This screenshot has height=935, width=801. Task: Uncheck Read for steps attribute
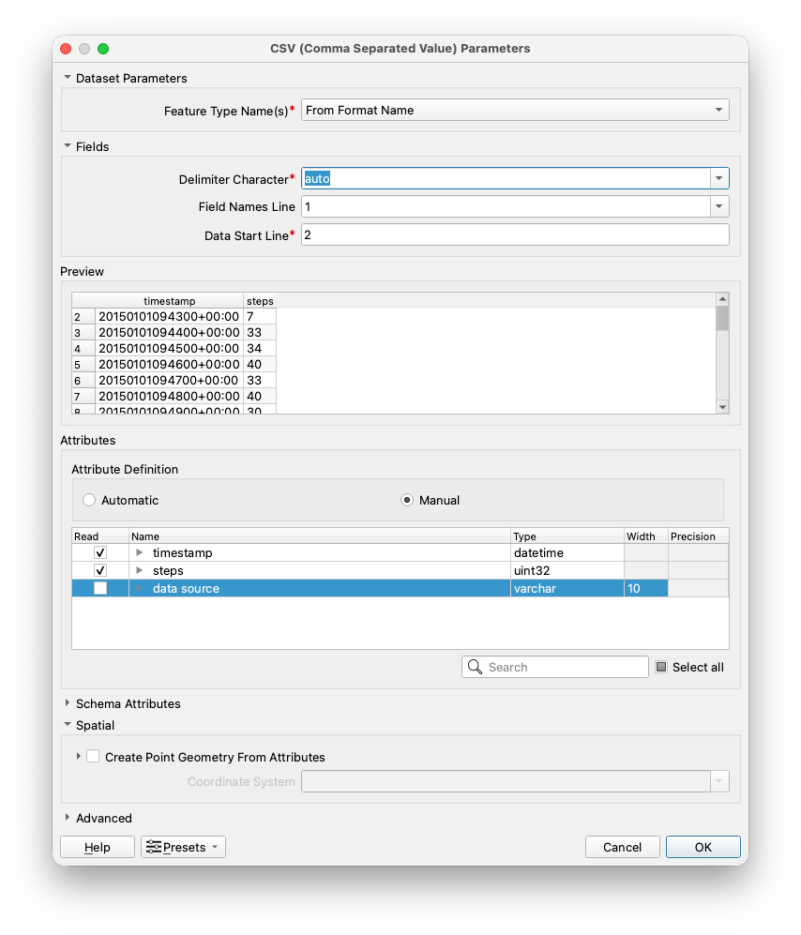click(100, 571)
